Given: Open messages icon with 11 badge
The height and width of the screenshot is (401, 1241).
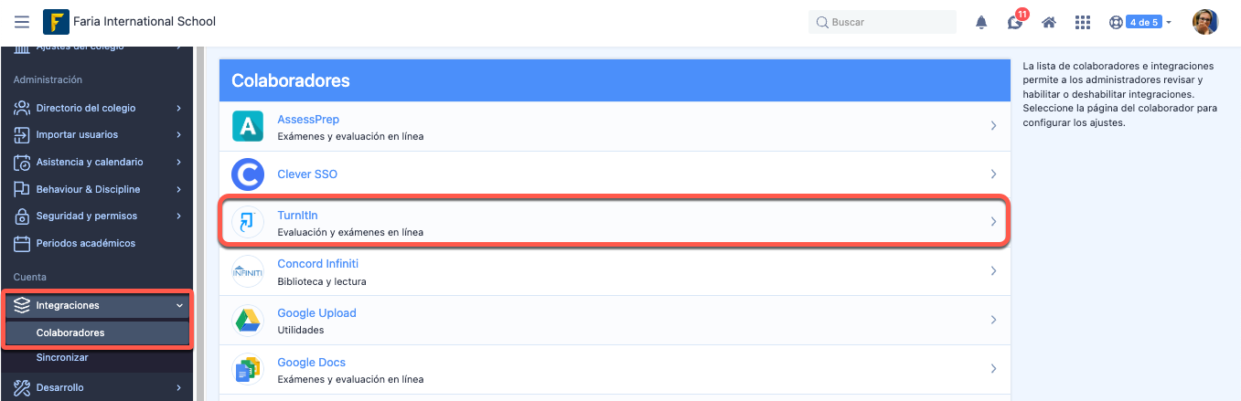Looking at the screenshot, I should (1015, 22).
